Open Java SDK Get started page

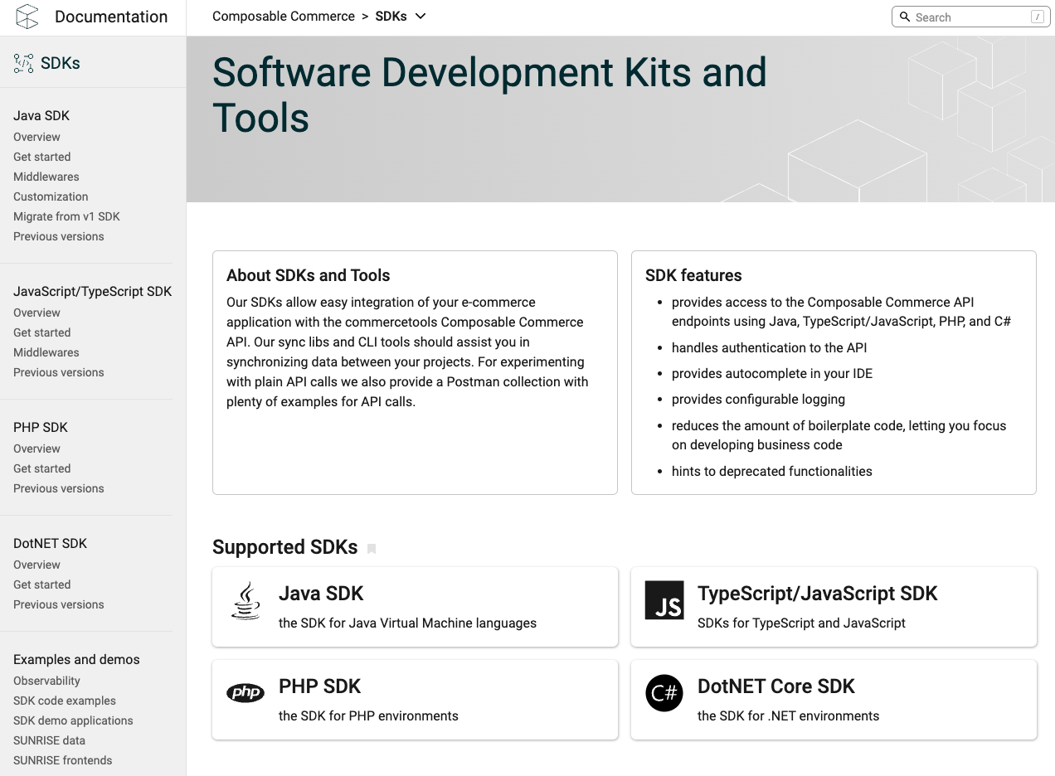click(x=41, y=157)
